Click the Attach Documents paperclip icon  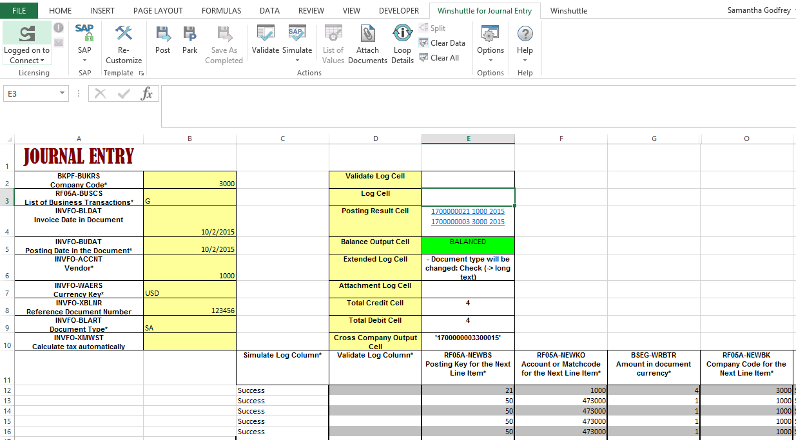[367, 33]
